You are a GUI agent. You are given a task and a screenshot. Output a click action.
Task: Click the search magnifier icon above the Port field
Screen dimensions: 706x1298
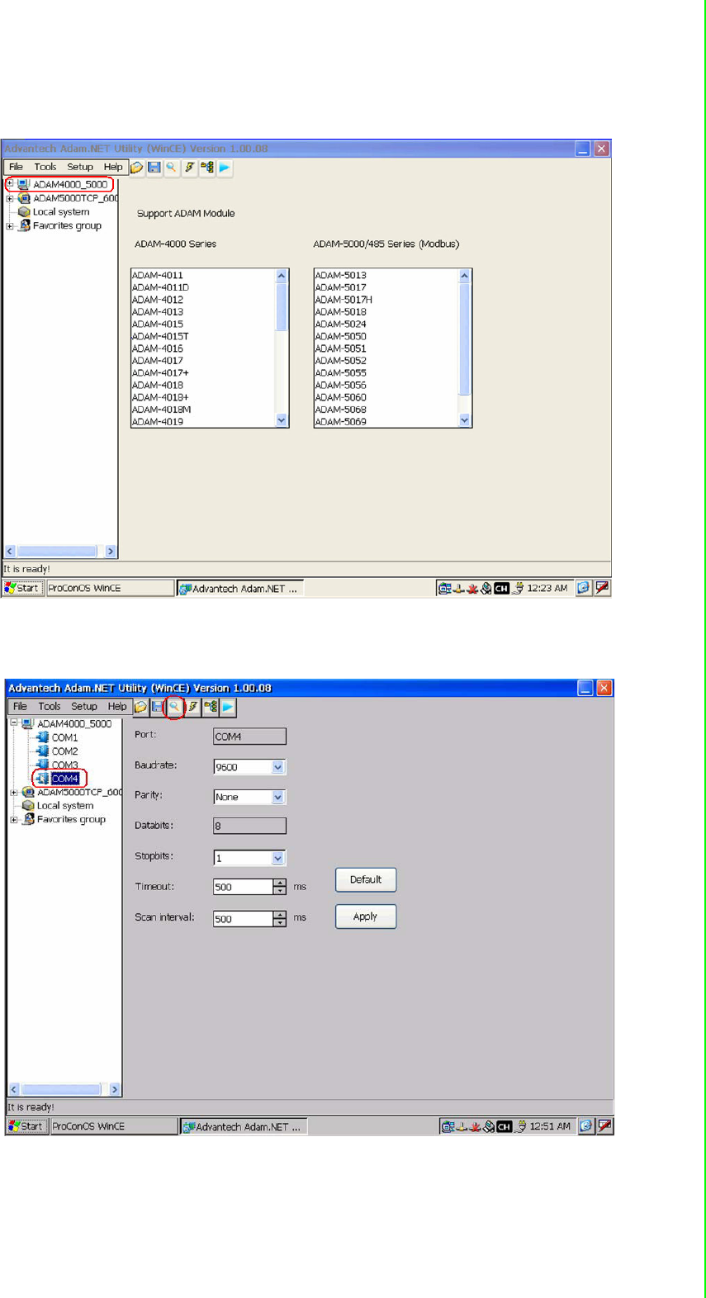point(174,707)
